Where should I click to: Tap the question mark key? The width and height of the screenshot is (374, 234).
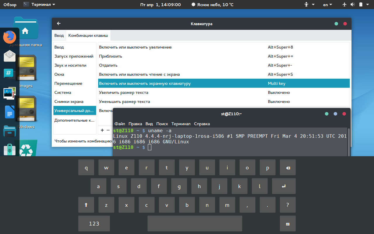pos(288,205)
